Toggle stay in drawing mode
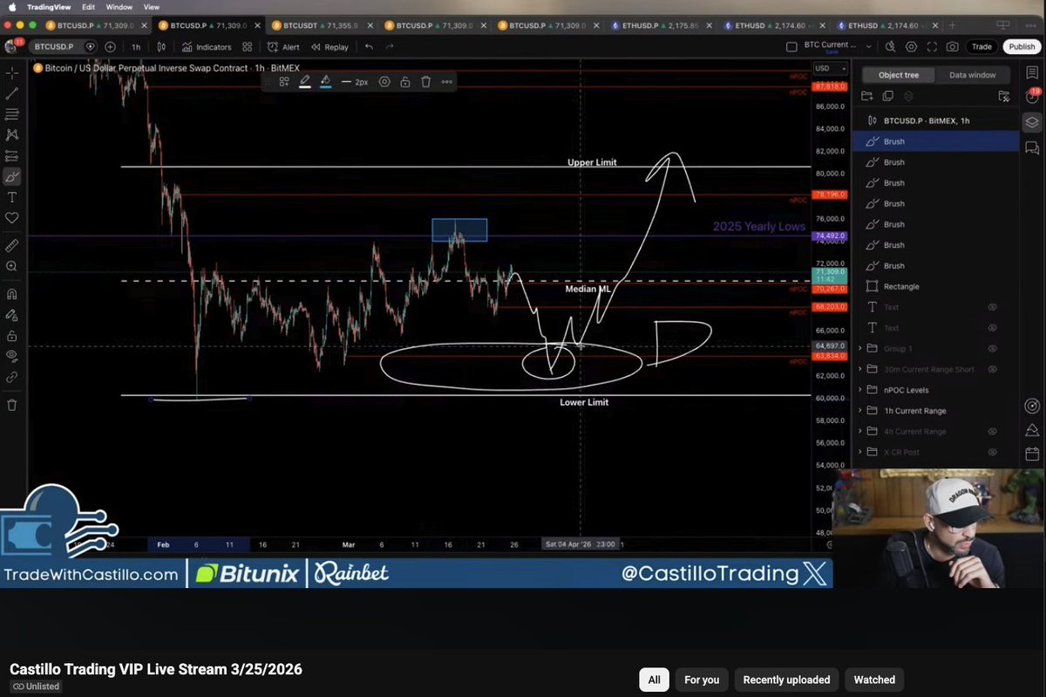This screenshot has width=1046, height=697. point(11,315)
